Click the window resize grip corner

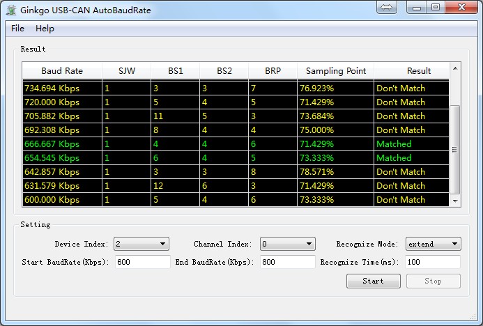[x=474, y=316]
